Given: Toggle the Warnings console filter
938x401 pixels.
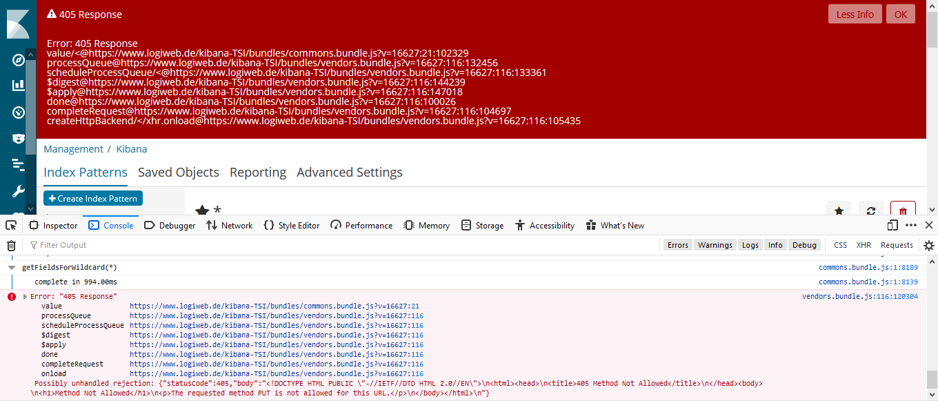Looking at the screenshot, I should (x=715, y=245).
